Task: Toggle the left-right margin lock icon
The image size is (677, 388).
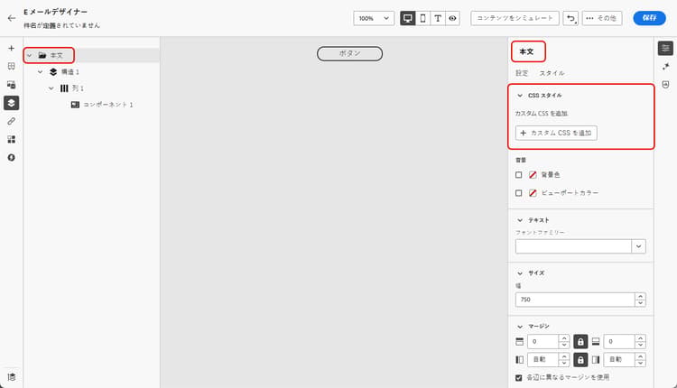Action: (x=580, y=359)
